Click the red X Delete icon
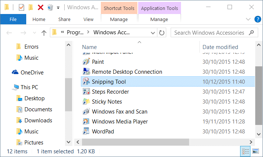The width and height of the screenshot is (263, 157). tap(40, 7)
